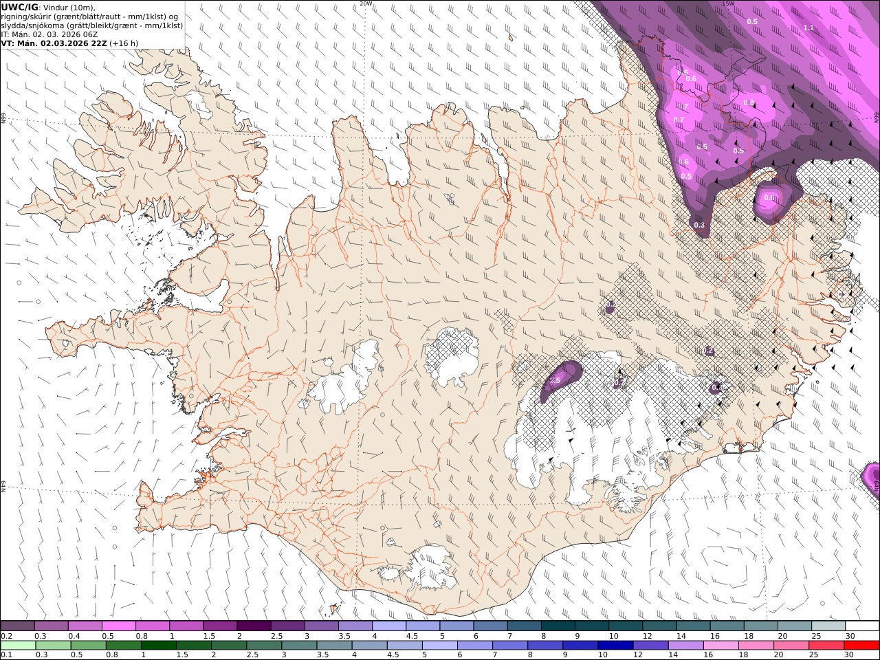Pick lower legend swatch between 1 and 1.5
880x660 pixels.
(159, 645)
